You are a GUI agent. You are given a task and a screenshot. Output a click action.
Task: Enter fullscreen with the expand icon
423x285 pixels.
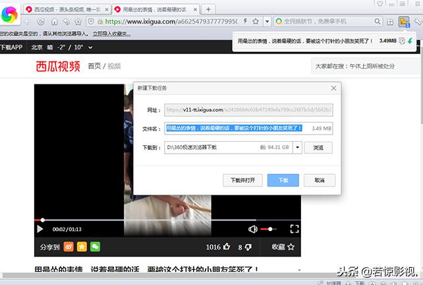[295, 229]
